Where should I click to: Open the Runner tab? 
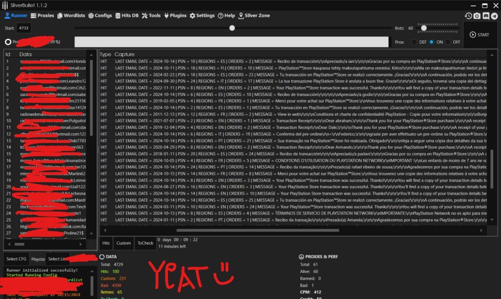pos(16,15)
